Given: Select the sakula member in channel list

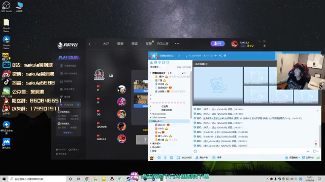Looking at the screenshot, I should coord(161,128).
